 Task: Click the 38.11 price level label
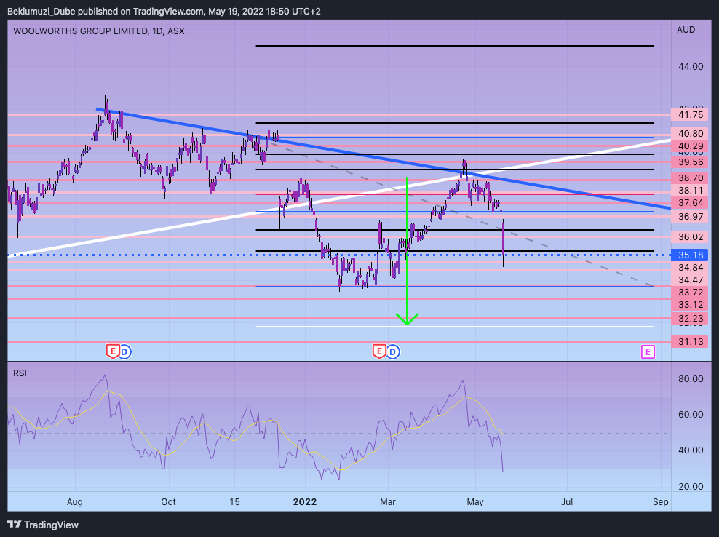(690, 191)
